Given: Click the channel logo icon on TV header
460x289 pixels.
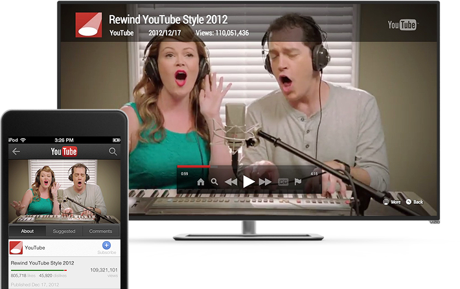Looking at the screenshot, I should (x=89, y=25).
